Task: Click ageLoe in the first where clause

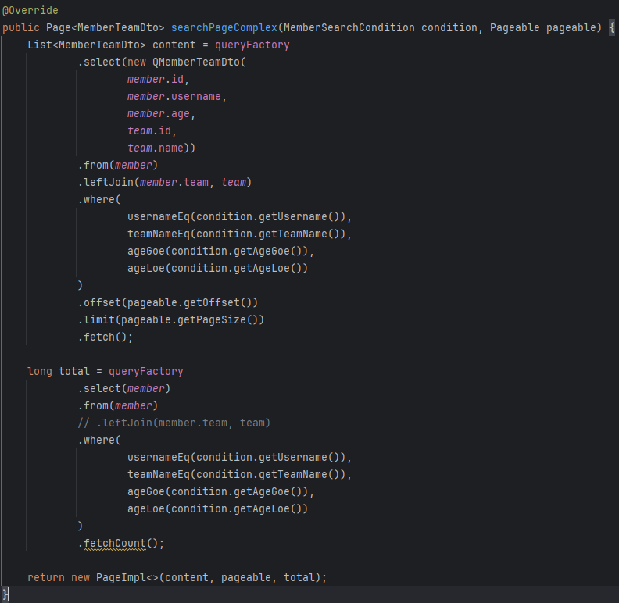Action: [x=145, y=269]
